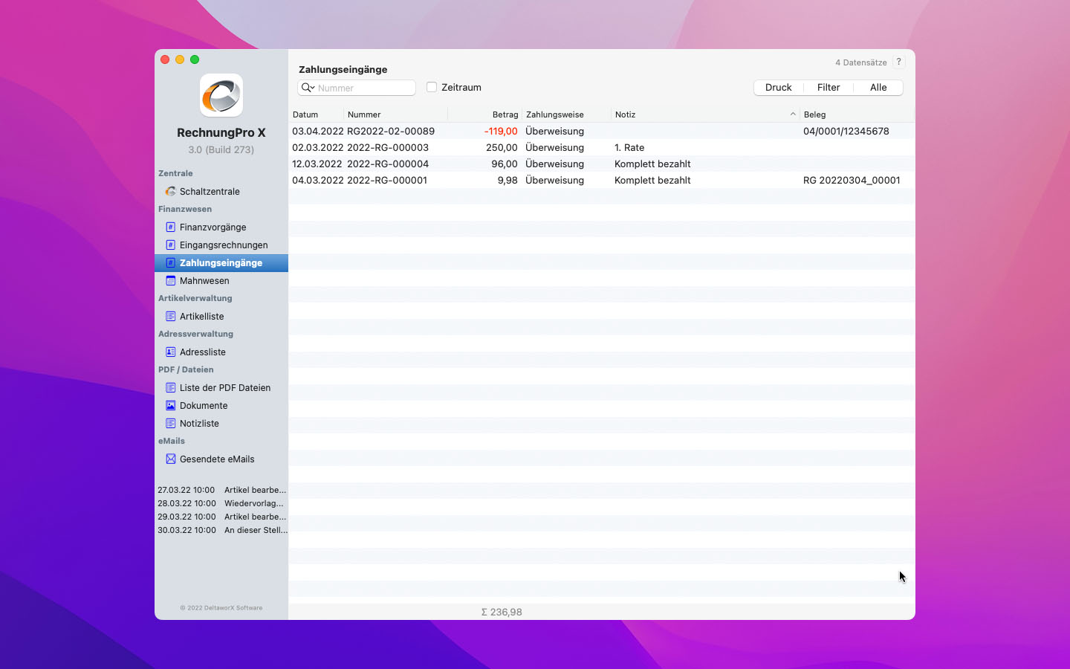Screen dimensions: 1070x669
Task: Toggle sort arrow on Notiz column
Action: pos(793,114)
